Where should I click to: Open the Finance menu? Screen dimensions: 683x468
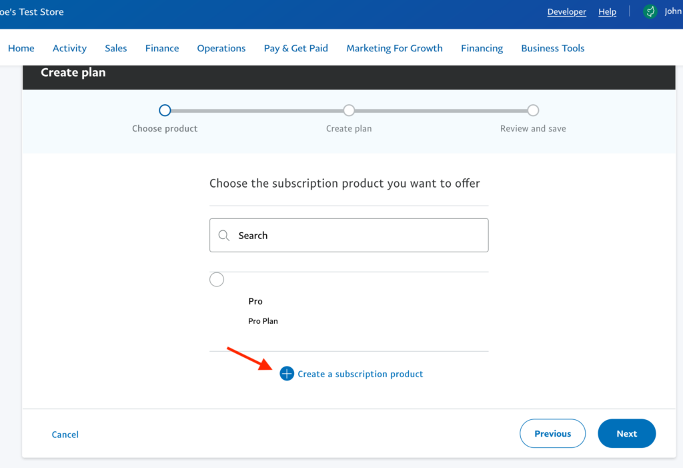(162, 48)
